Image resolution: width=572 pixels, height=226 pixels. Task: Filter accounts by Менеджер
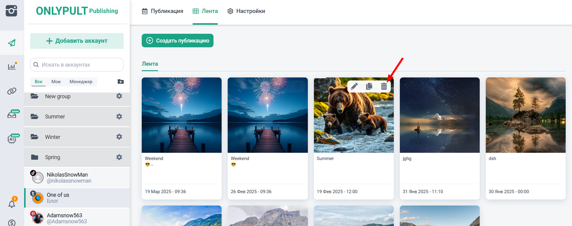click(81, 82)
